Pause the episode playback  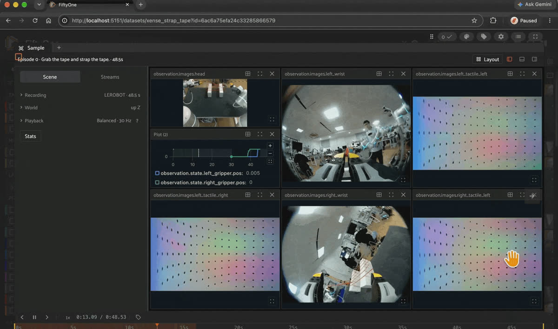[34, 317]
